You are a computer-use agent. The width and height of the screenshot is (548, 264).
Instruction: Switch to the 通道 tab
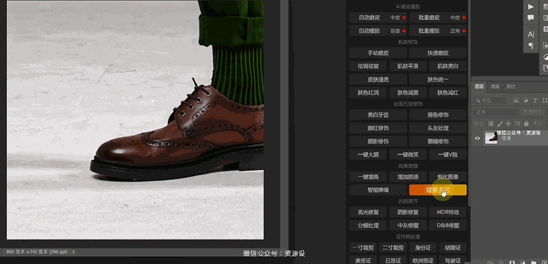coord(495,86)
